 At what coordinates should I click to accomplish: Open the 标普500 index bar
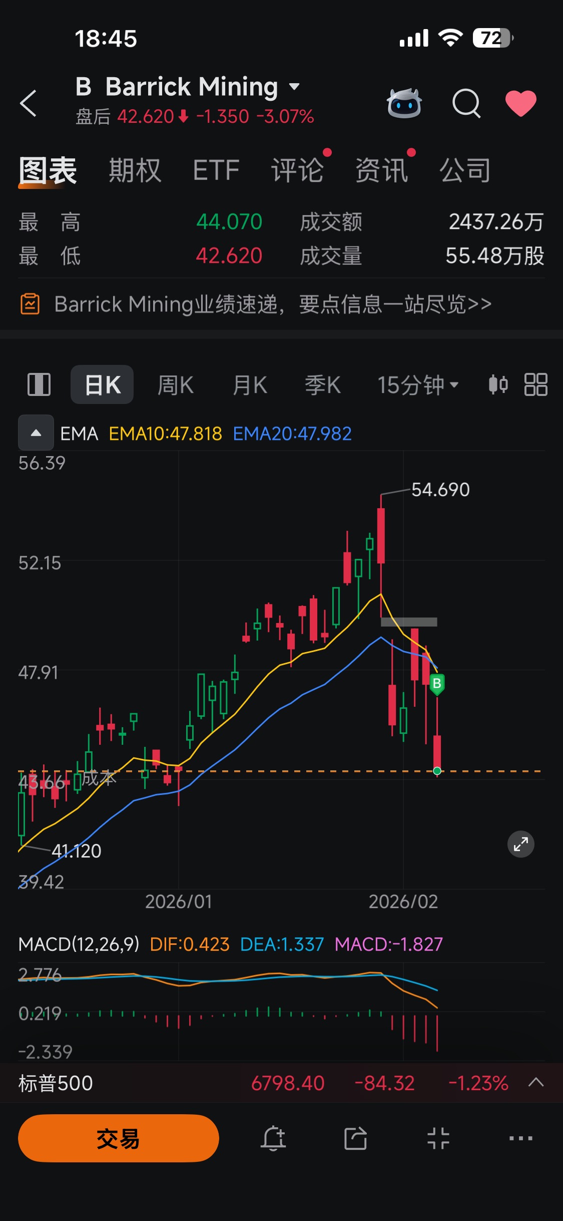tap(281, 1083)
